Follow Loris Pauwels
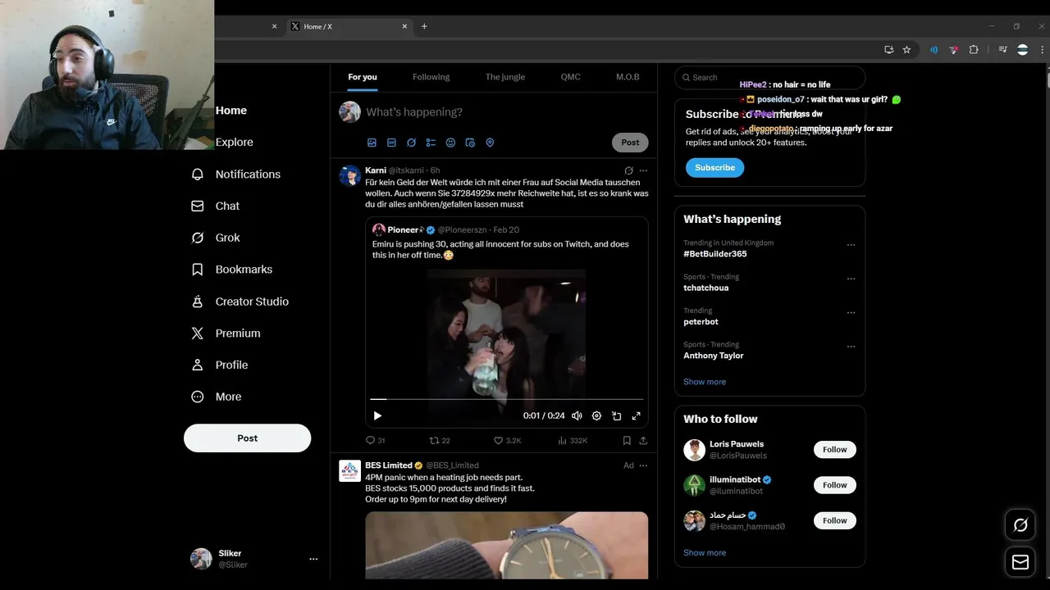This screenshot has height=590, width=1050. coord(835,449)
